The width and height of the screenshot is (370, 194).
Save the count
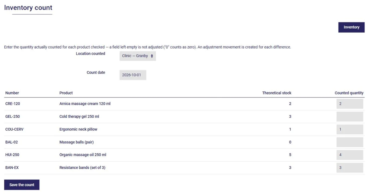click(x=22, y=185)
